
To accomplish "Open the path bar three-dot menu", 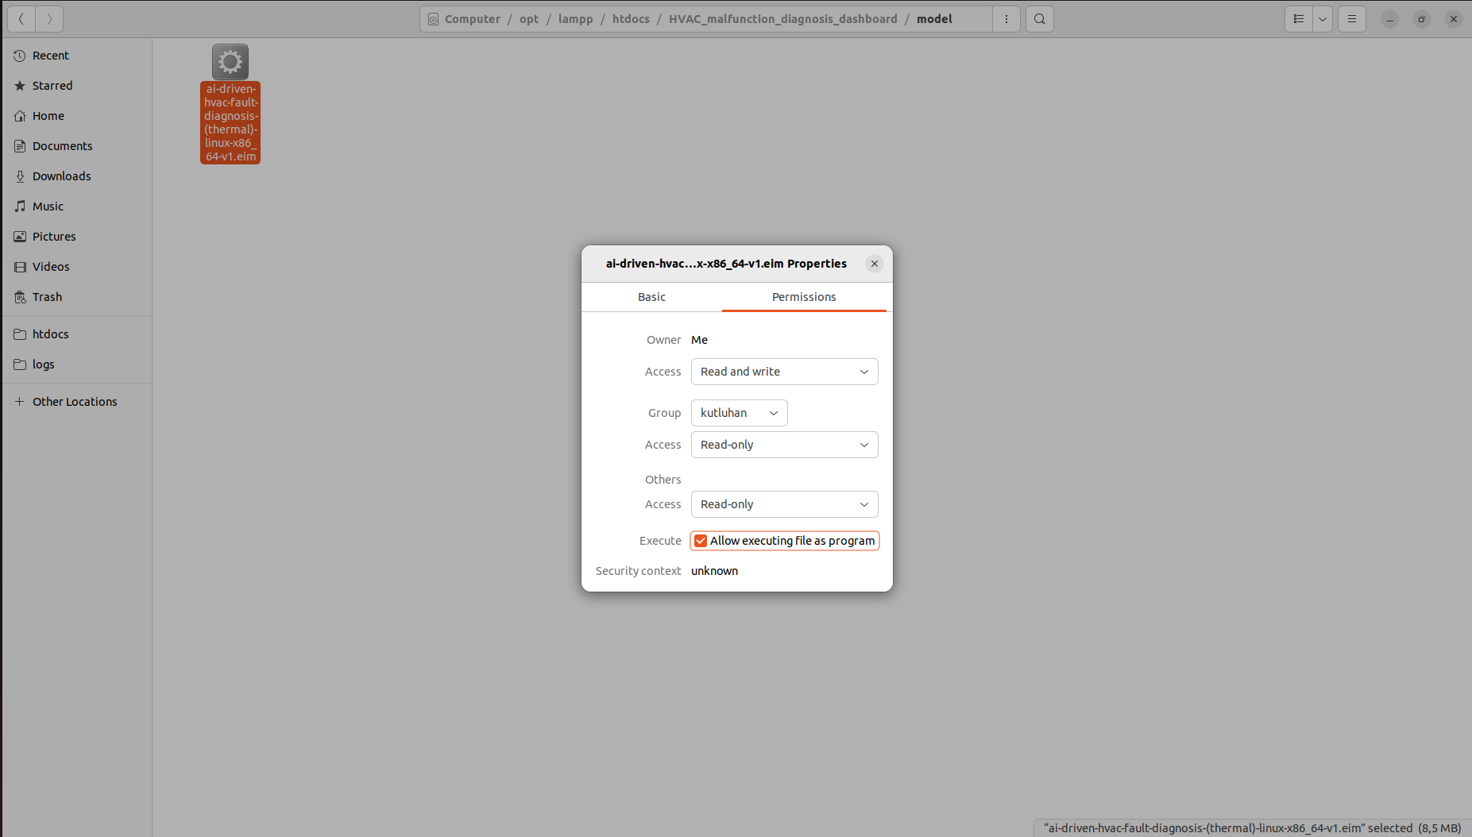I will click(x=1006, y=19).
